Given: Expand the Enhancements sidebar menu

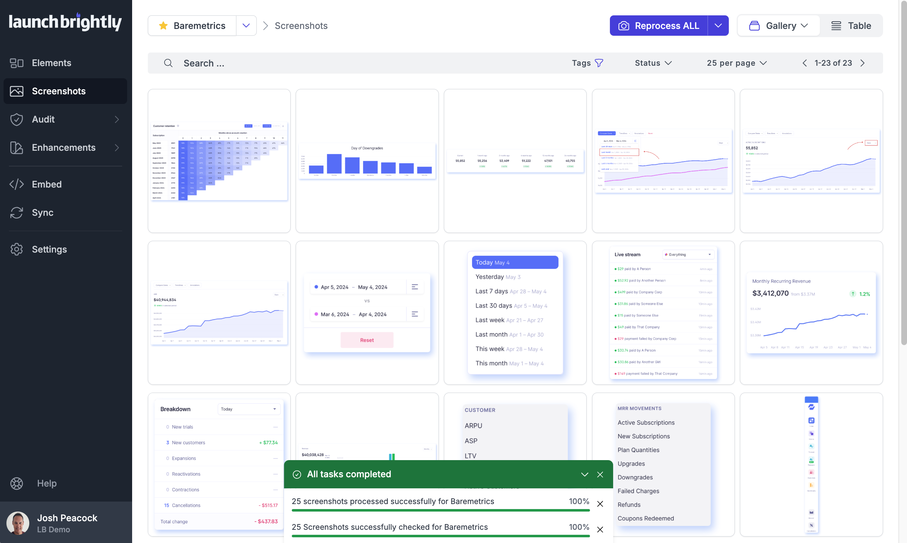Looking at the screenshot, I should click(x=117, y=148).
